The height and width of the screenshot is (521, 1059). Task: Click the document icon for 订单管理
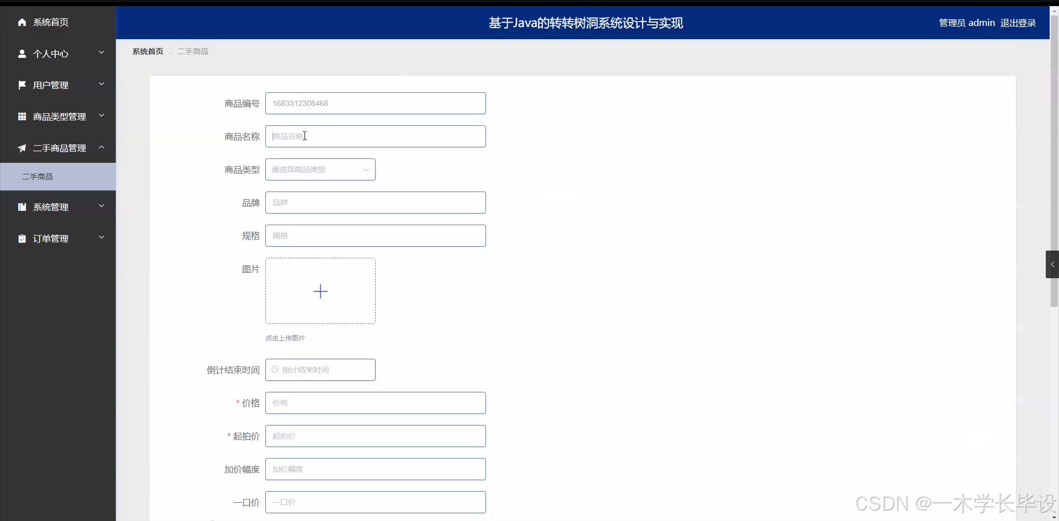(x=22, y=238)
